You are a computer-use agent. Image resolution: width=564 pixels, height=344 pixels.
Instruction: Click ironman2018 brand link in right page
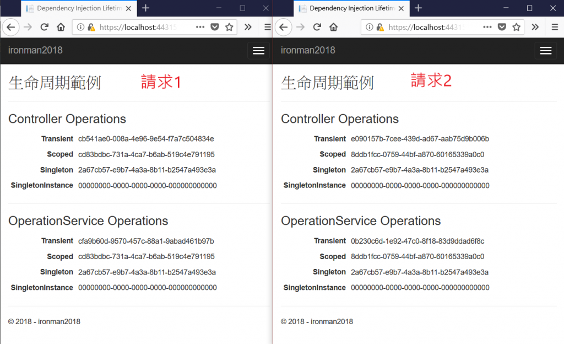(x=308, y=50)
